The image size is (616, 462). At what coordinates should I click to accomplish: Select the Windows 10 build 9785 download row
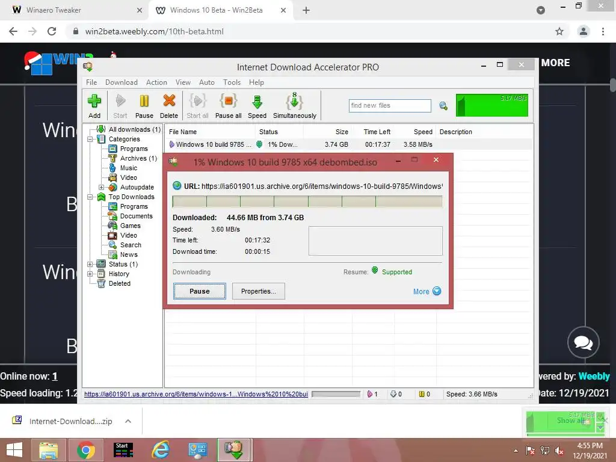348,144
